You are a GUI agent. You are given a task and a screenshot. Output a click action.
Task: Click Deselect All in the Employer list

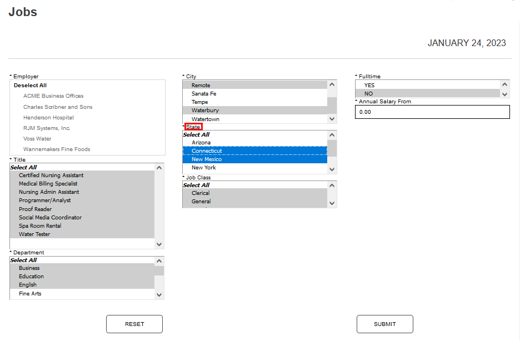point(30,86)
